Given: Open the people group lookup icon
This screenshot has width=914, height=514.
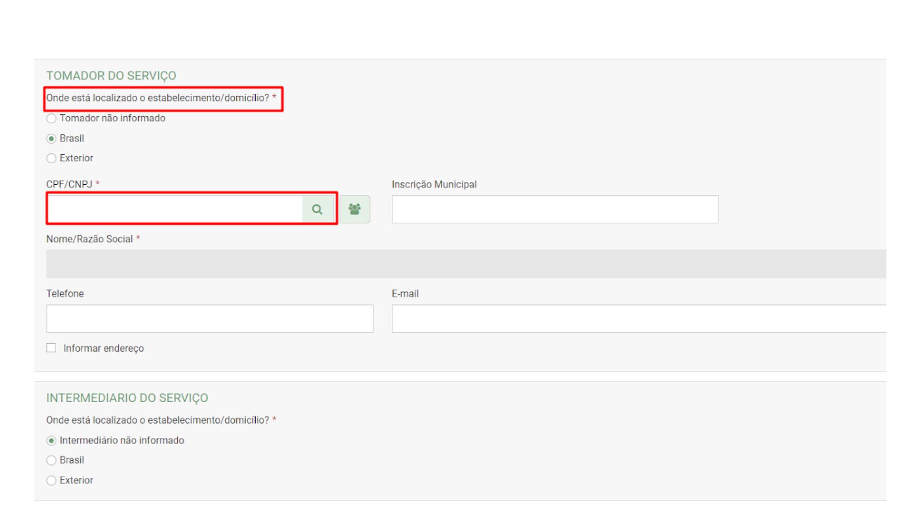Looking at the screenshot, I should click(355, 209).
